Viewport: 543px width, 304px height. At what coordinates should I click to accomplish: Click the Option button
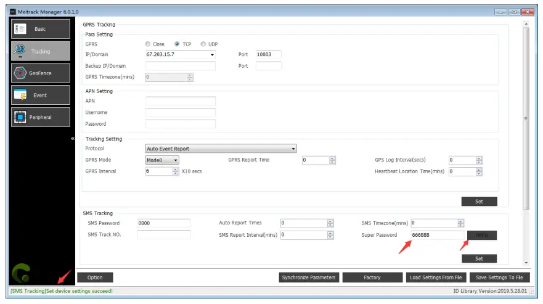click(95, 277)
